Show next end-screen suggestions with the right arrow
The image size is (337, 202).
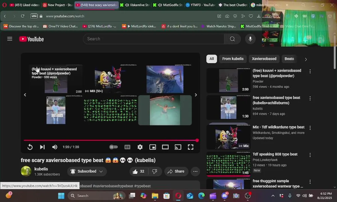click(196, 95)
